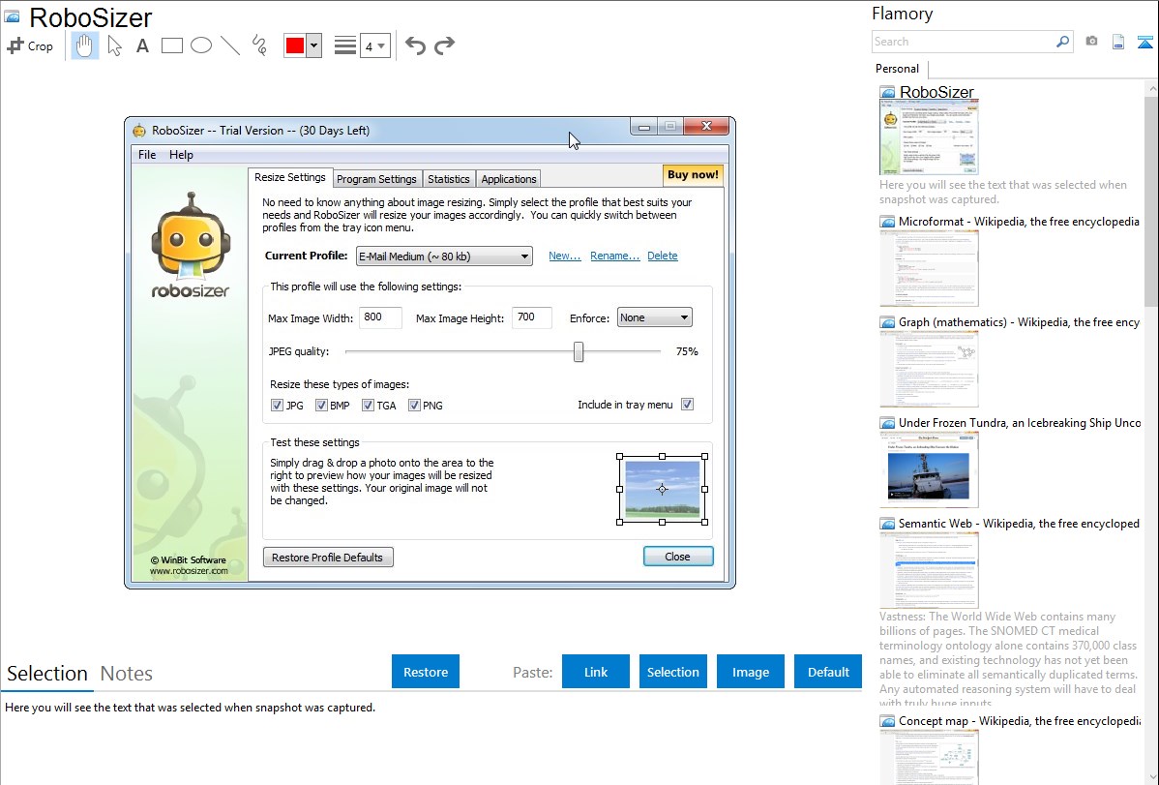Open the Enforce dropdown
The image size is (1159, 785).
tap(655, 317)
